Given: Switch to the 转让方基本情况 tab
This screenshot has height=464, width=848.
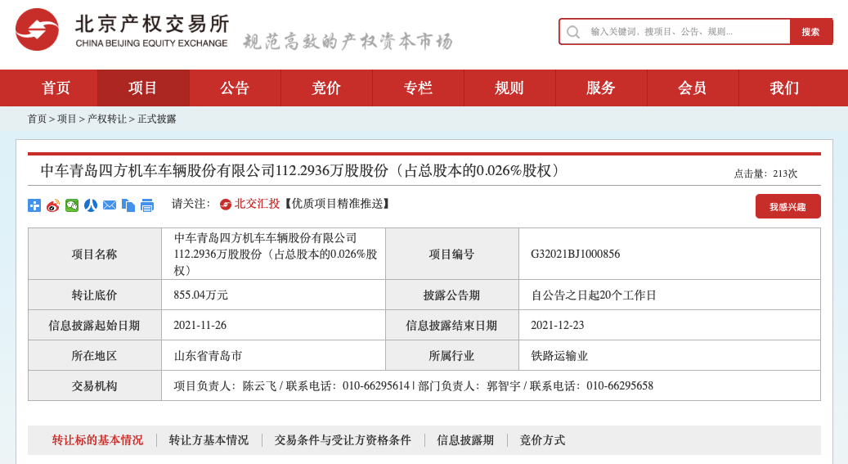Looking at the screenshot, I should [209, 440].
